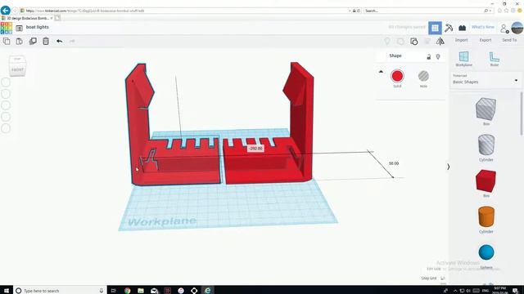The height and width of the screenshot is (294, 524).
Task: Open the Task View taskbar icon
Action: click(114, 291)
